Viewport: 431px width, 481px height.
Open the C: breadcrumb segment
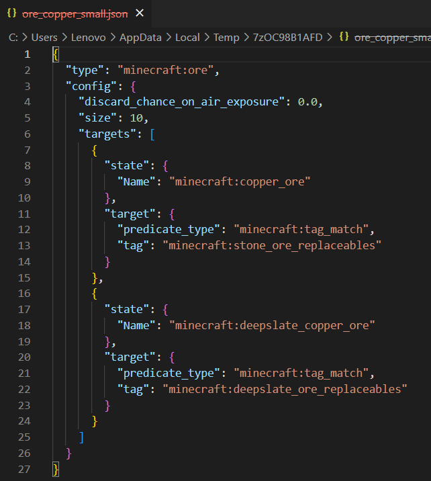(13, 38)
